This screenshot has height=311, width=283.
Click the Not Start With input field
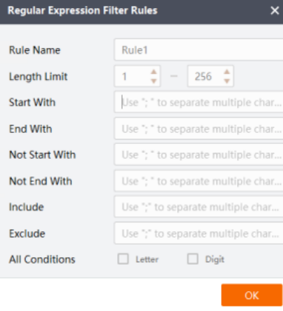[199, 154]
